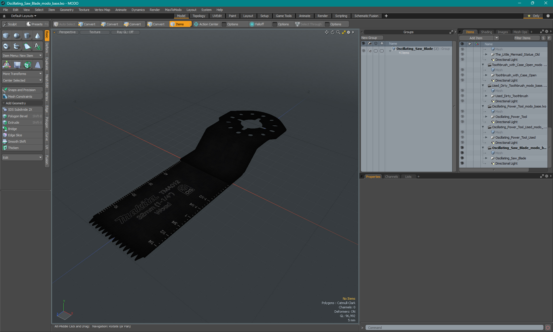Click the Falloff button

[x=259, y=24]
